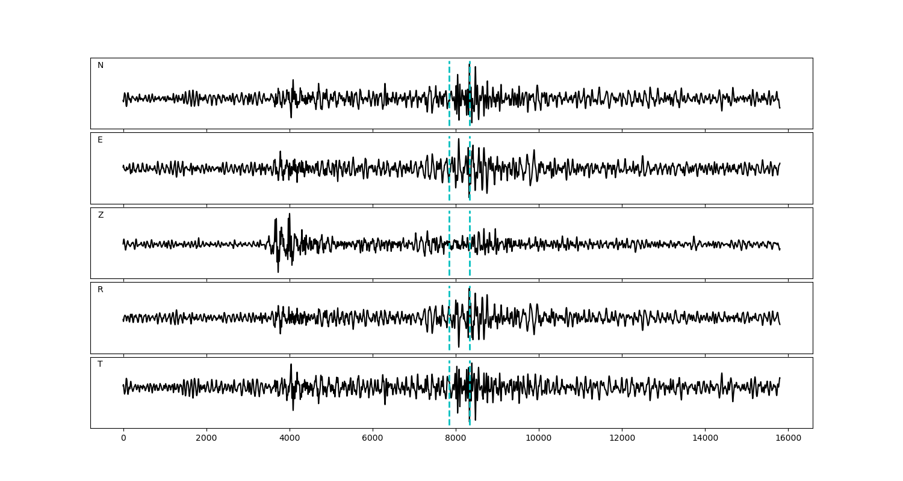Select the Z channel label
This screenshot has width=903, height=481.
point(101,215)
